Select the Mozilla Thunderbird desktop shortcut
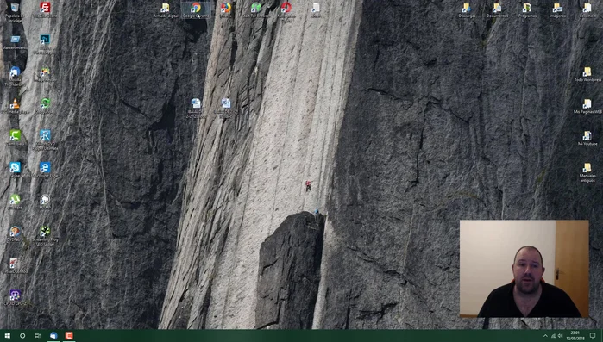This screenshot has height=342, width=603. pos(15,75)
